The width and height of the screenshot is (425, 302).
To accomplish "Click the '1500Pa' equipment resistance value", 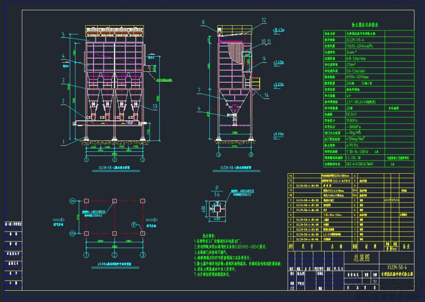I will click(x=352, y=120).
